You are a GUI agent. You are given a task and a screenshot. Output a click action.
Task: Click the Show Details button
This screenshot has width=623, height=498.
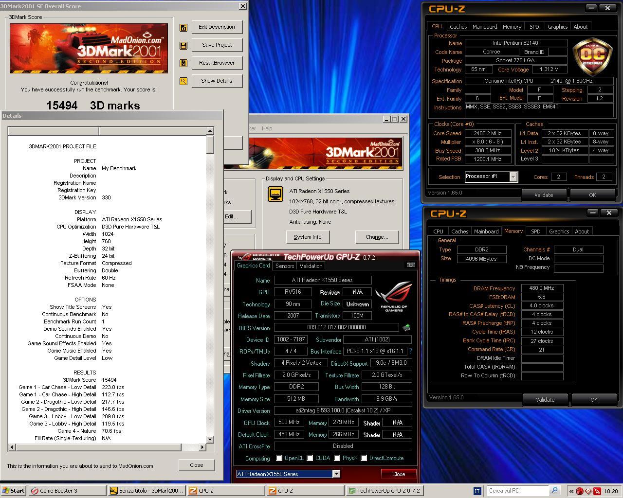217,81
